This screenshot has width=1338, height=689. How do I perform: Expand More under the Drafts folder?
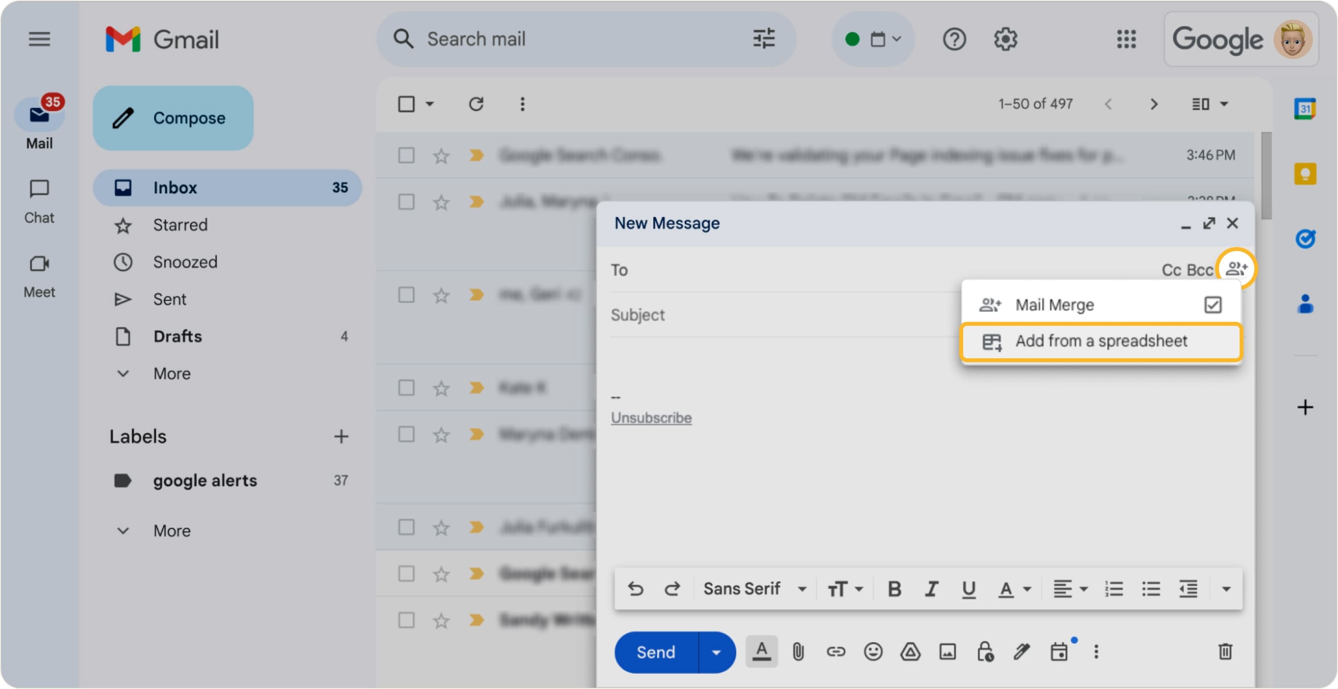[171, 374]
